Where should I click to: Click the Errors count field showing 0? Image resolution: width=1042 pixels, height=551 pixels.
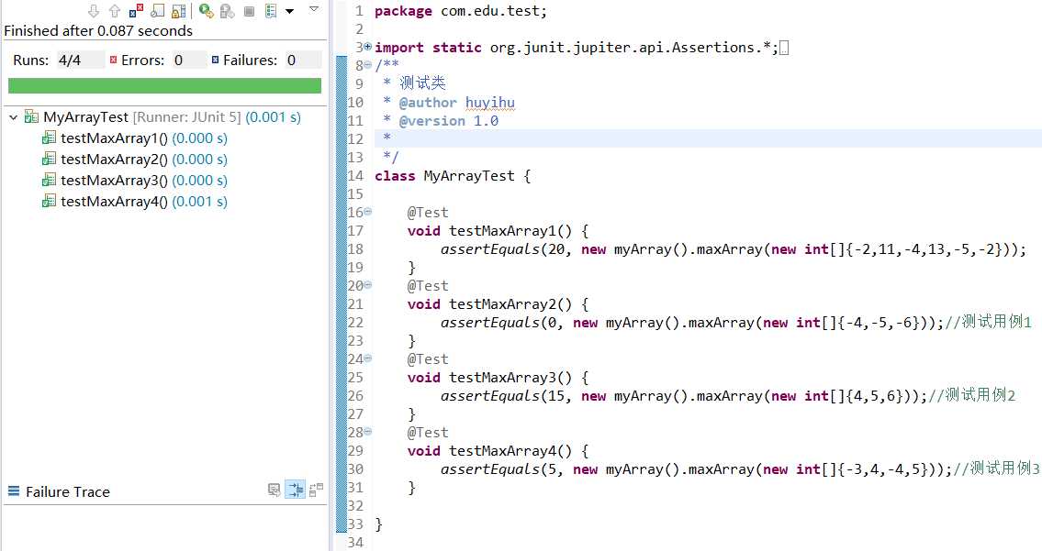click(x=189, y=60)
